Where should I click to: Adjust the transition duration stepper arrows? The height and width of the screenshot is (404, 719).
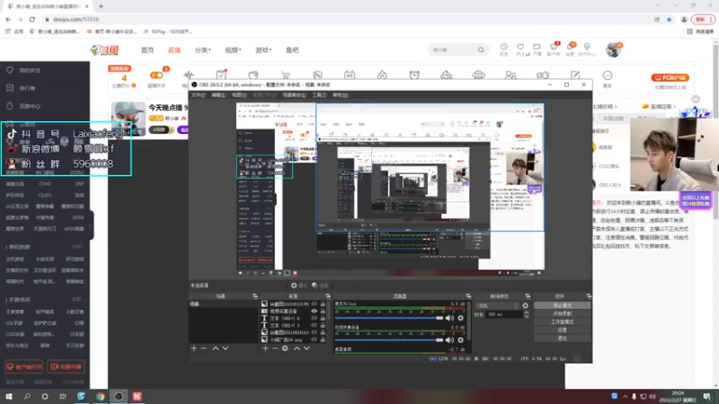(526, 314)
